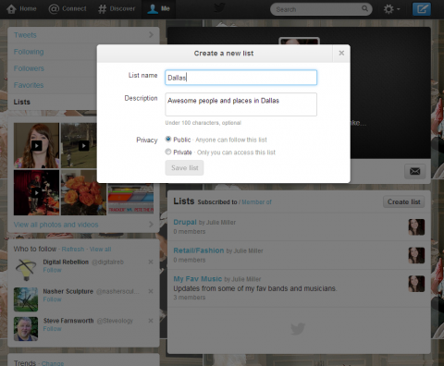Play the outdoor park video thumbnail
444x366 pixels.
[x=83, y=145]
